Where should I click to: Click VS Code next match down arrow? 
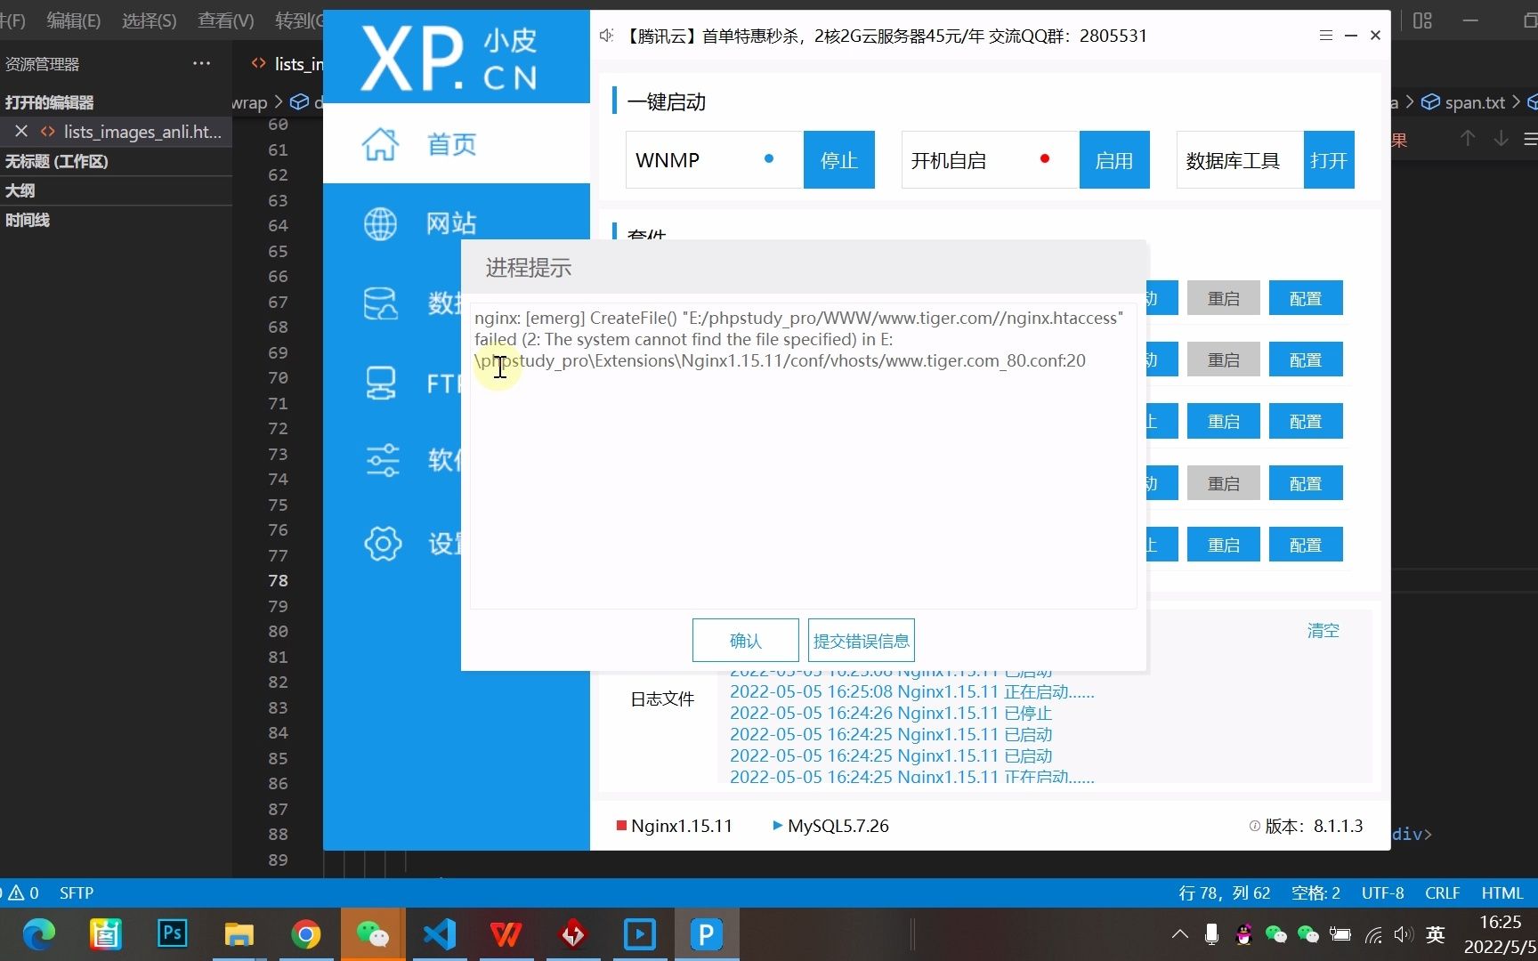1501,139
